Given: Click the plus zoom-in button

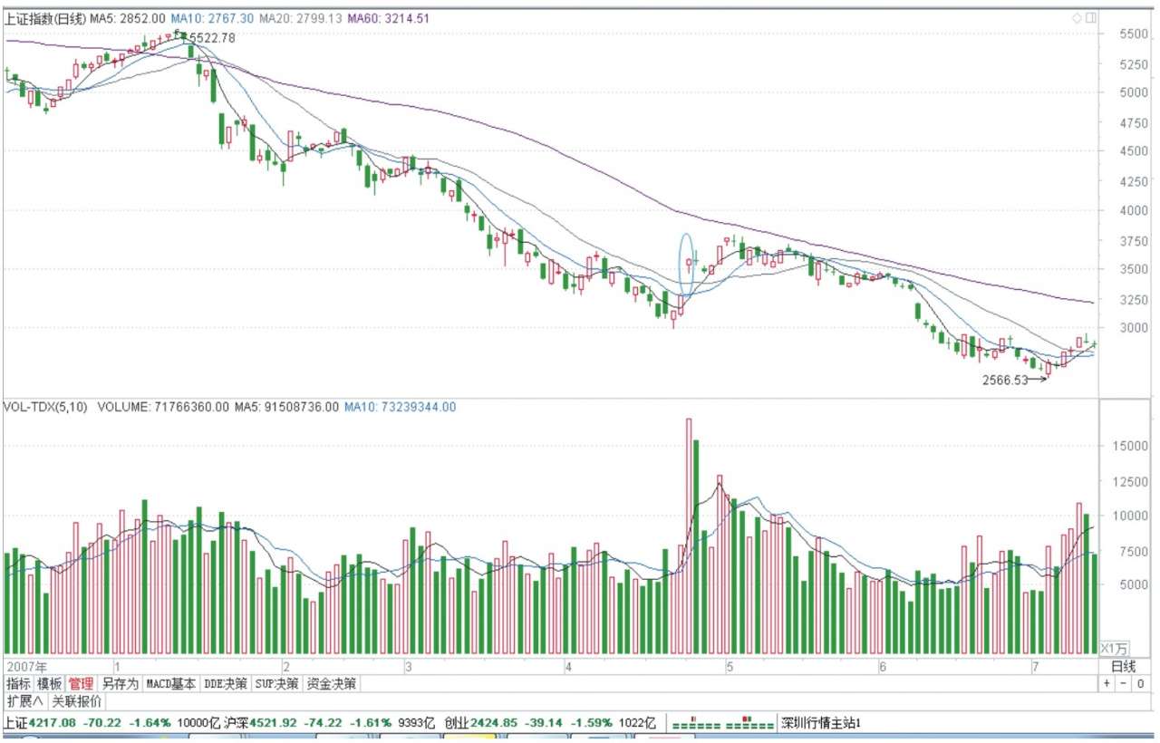Looking at the screenshot, I should click(1107, 683).
